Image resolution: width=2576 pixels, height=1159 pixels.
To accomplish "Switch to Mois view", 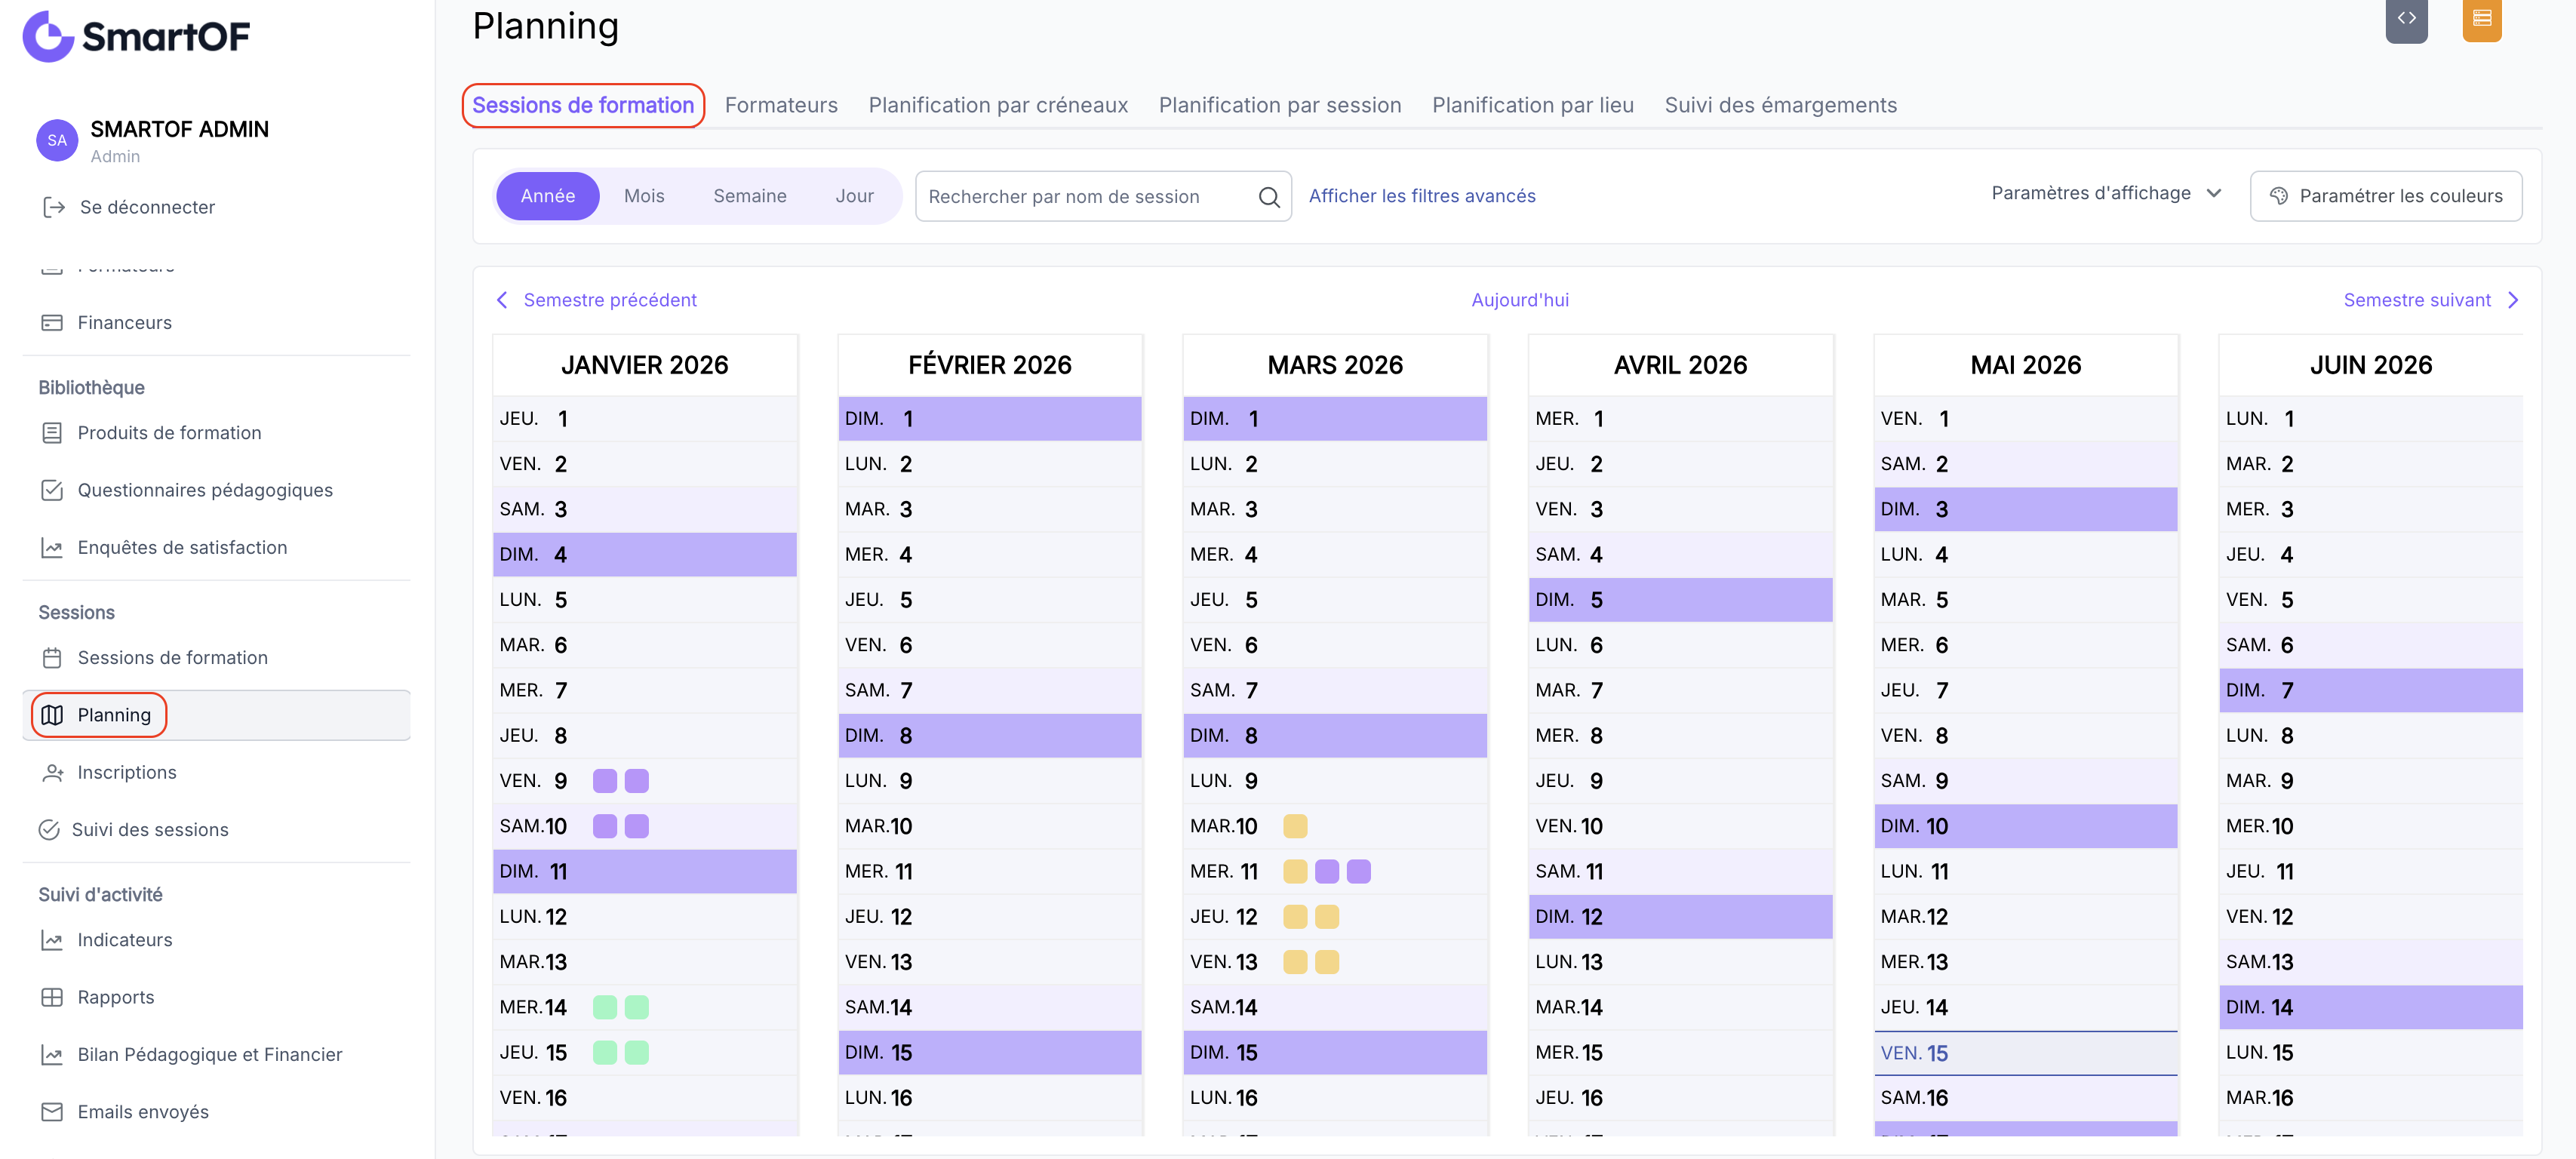I will click(x=644, y=196).
